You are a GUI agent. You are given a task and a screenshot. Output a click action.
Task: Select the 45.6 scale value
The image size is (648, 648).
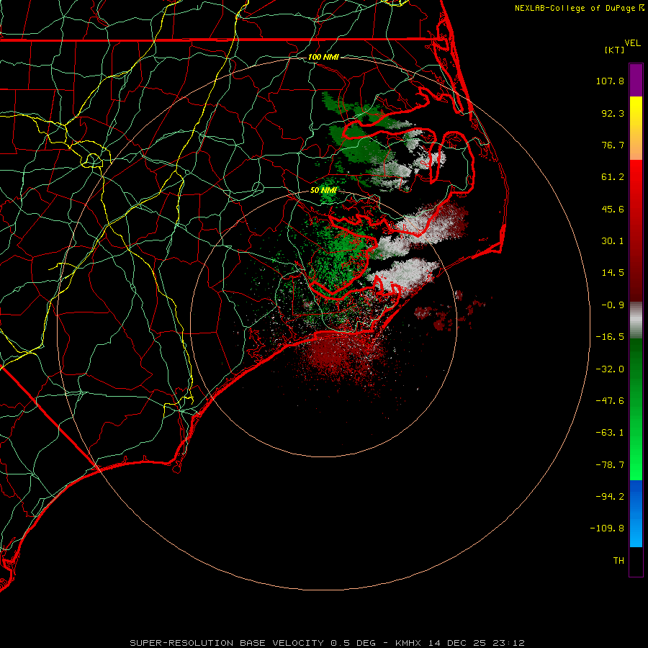click(x=613, y=209)
